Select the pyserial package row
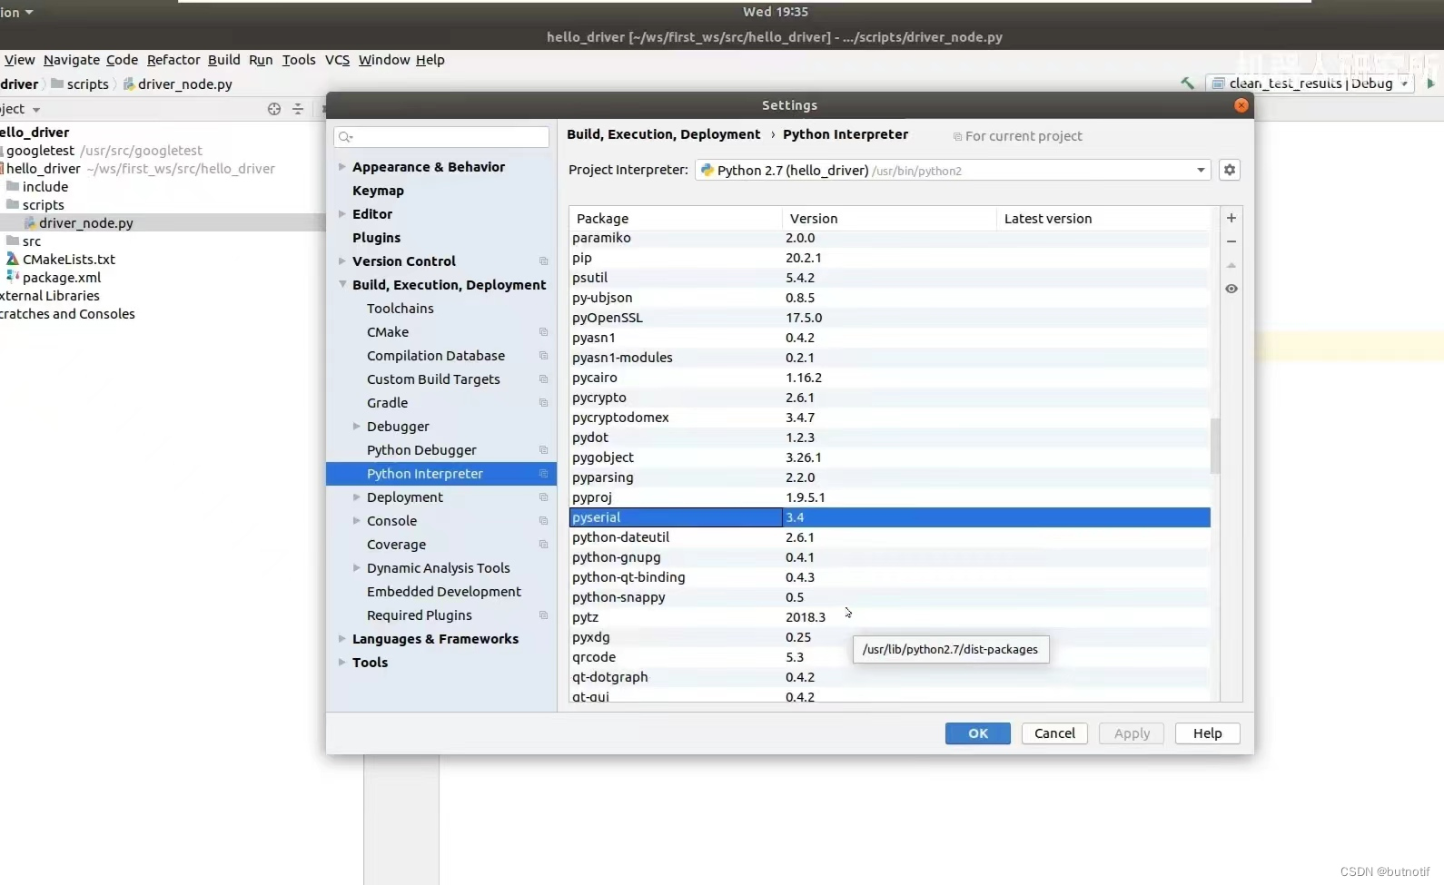1444x885 pixels. [890, 517]
